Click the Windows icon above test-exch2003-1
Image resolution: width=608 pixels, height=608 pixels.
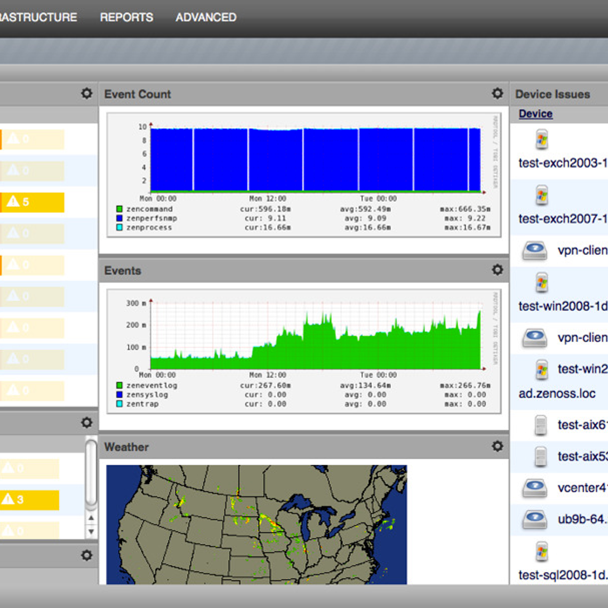pos(542,139)
